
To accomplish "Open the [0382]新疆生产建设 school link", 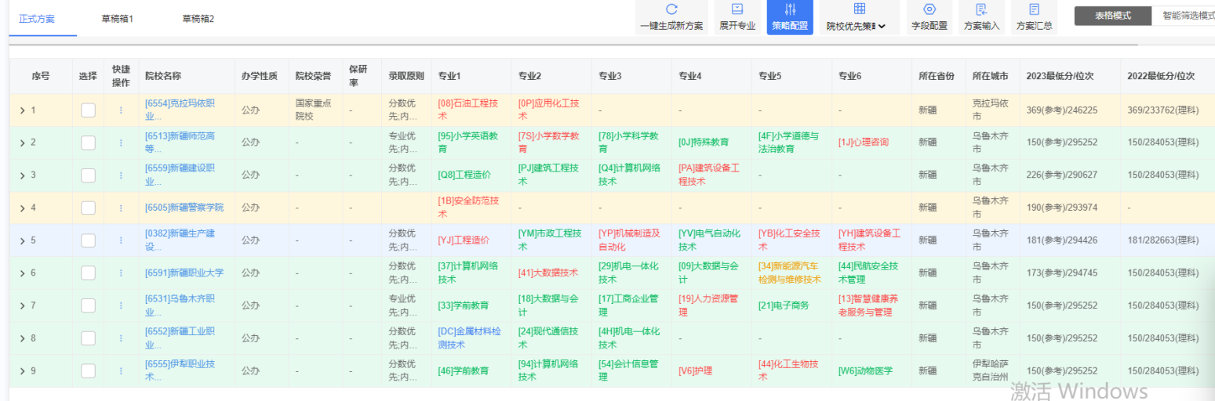I will [180, 240].
